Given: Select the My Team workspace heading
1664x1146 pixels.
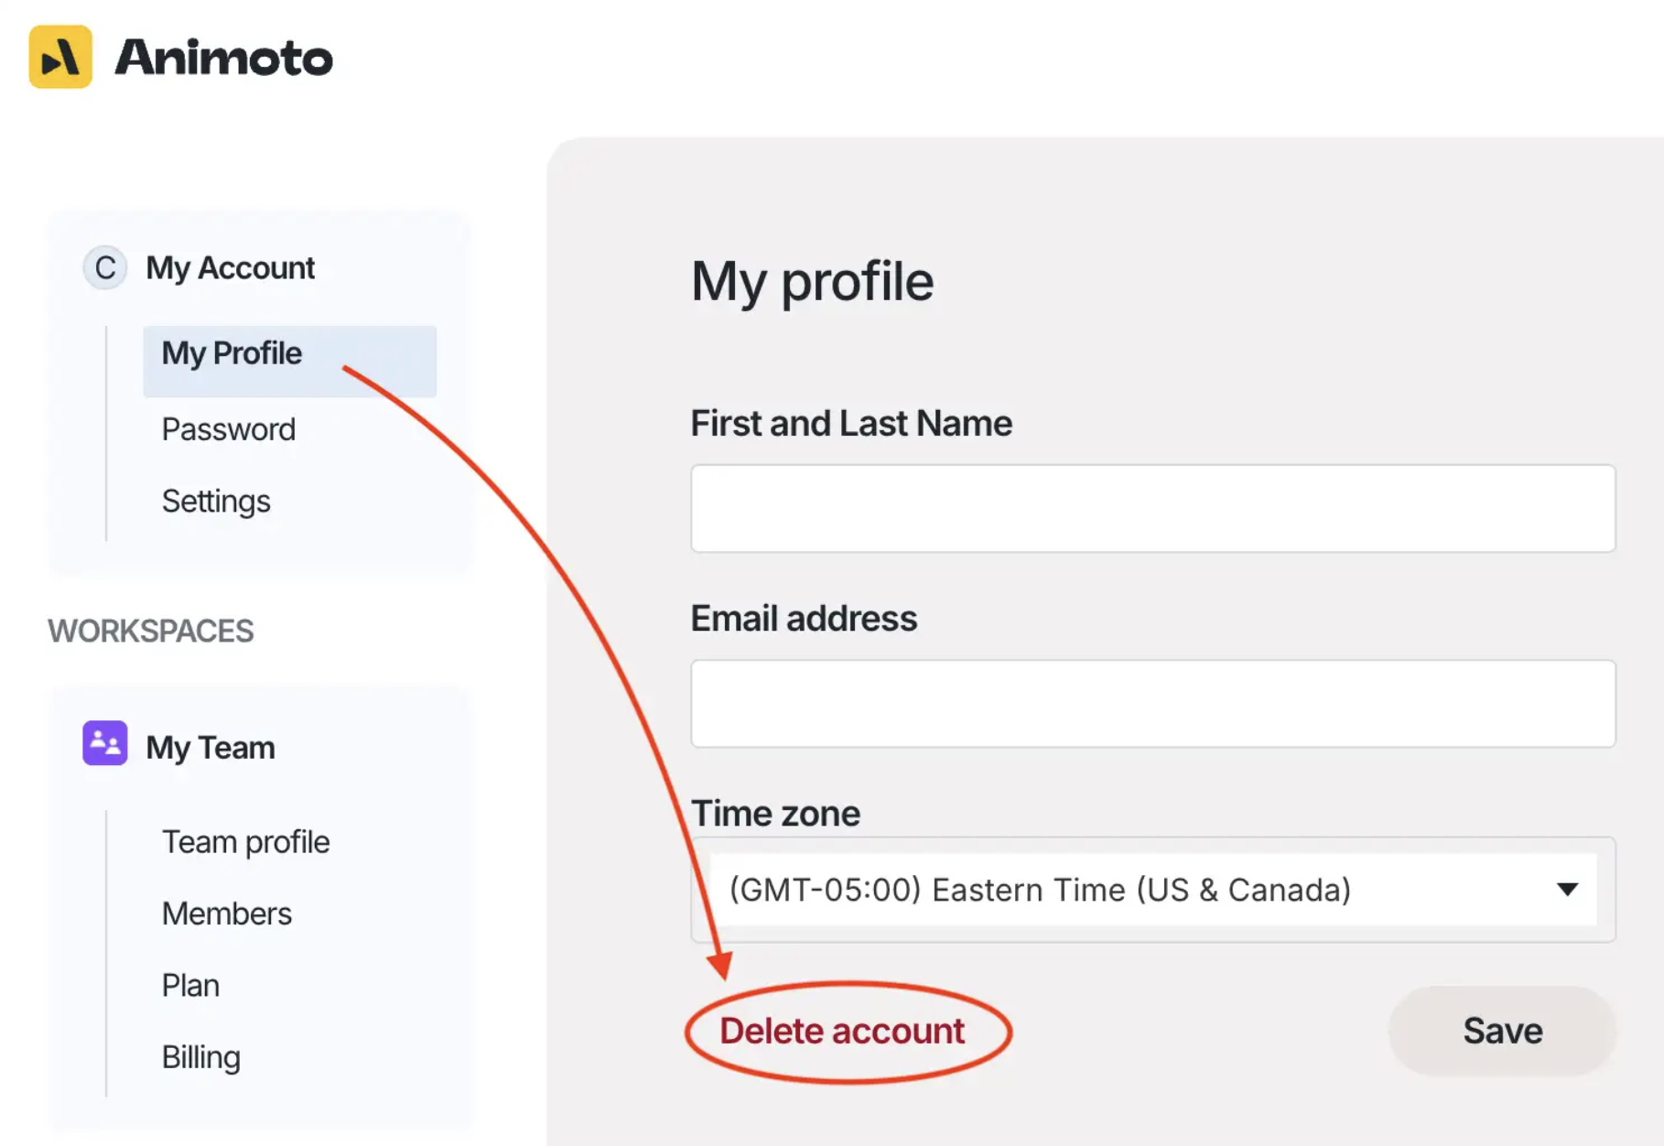Looking at the screenshot, I should pos(211,748).
